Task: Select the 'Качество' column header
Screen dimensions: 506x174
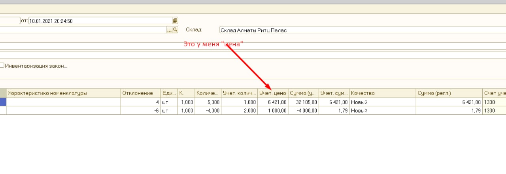Action: tap(382, 93)
